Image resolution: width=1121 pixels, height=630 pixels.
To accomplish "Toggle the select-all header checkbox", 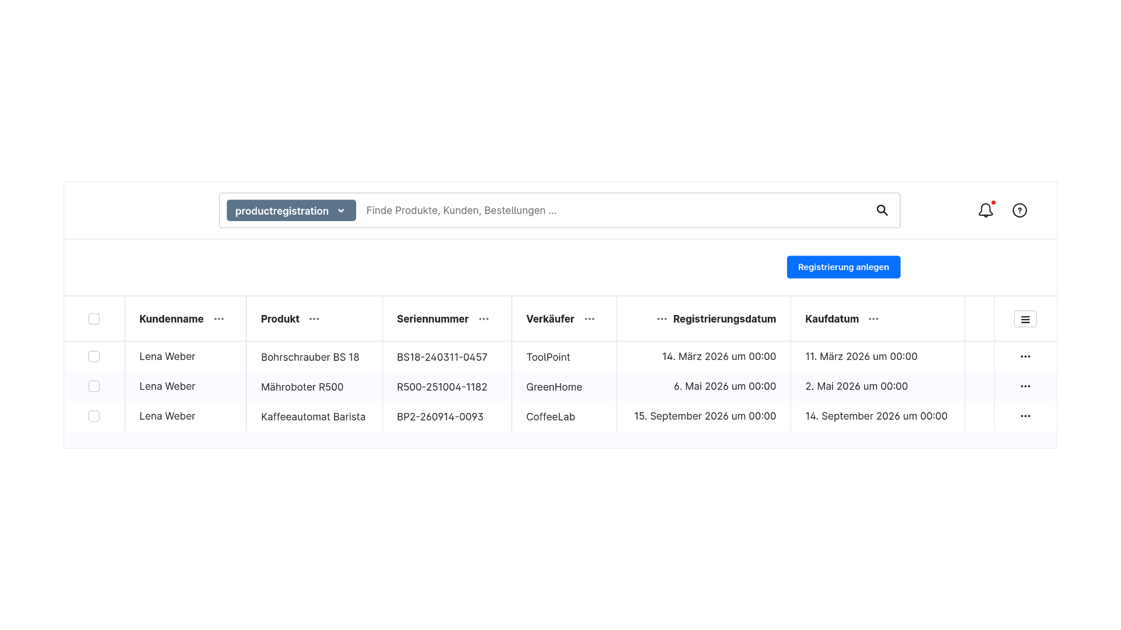I will [94, 319].
